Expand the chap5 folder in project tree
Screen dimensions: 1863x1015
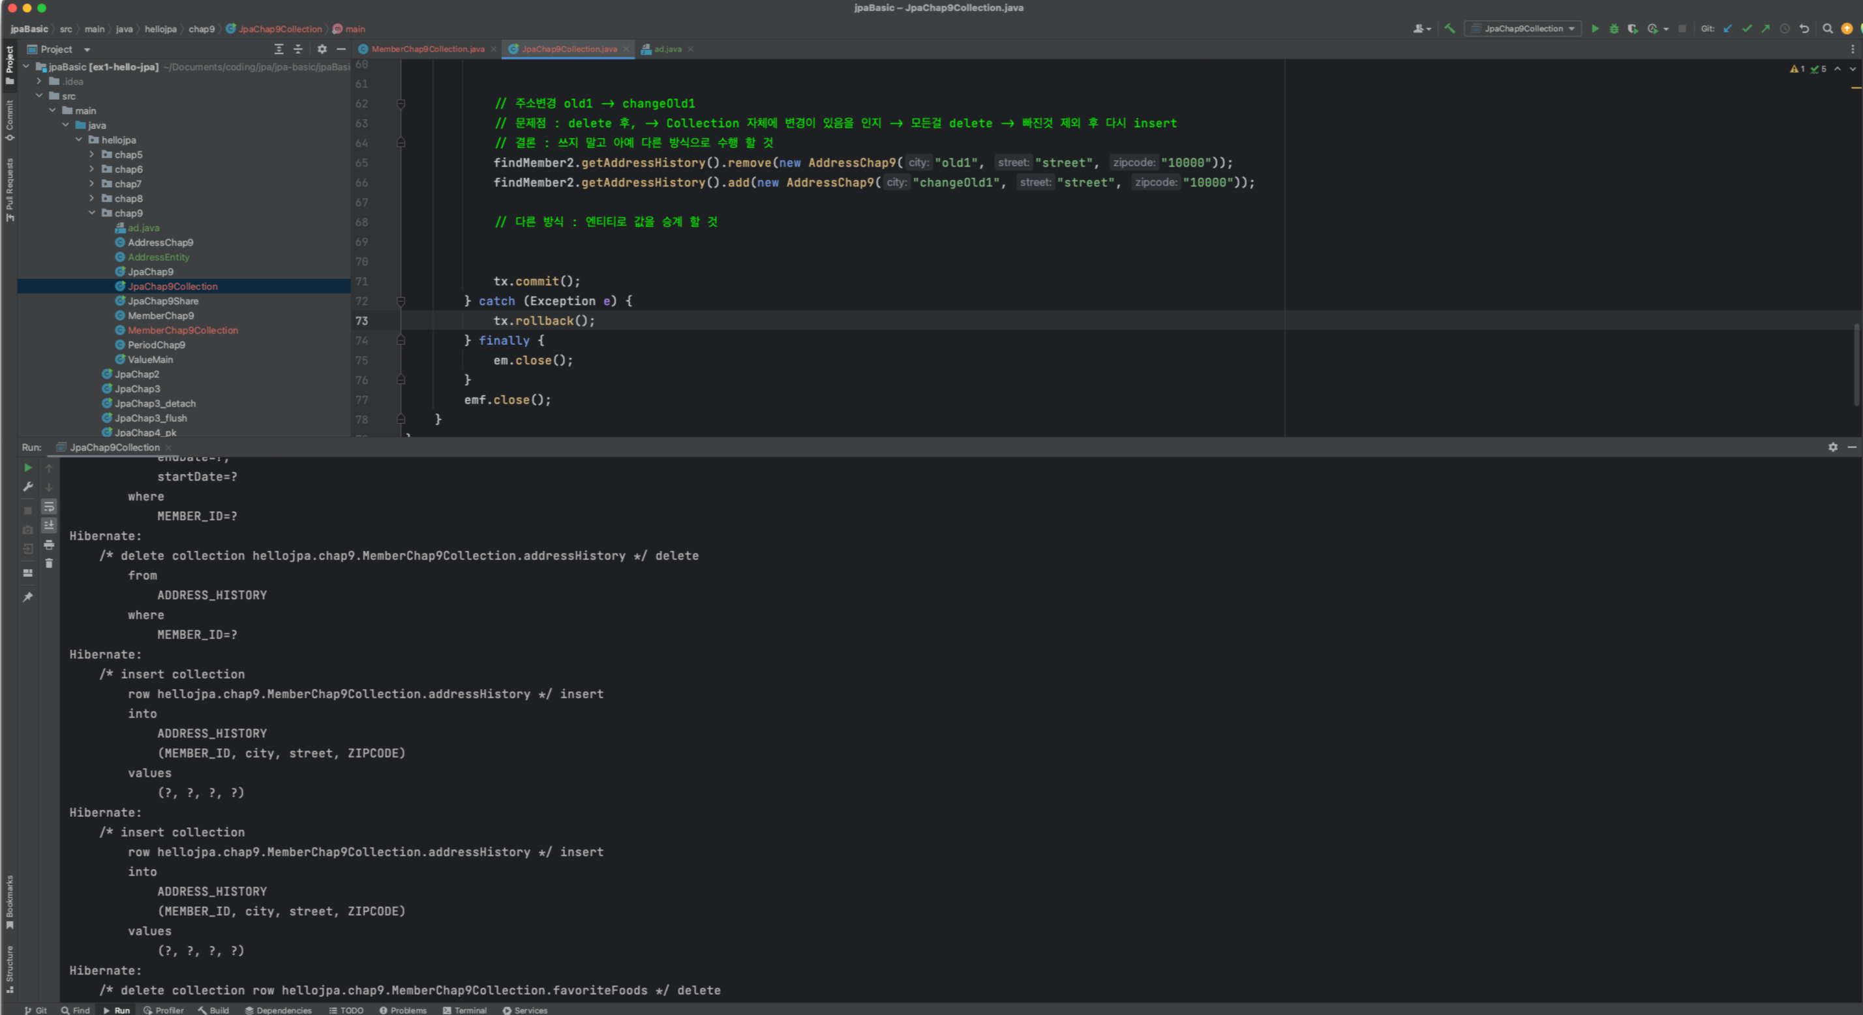[x=92, y=154]
